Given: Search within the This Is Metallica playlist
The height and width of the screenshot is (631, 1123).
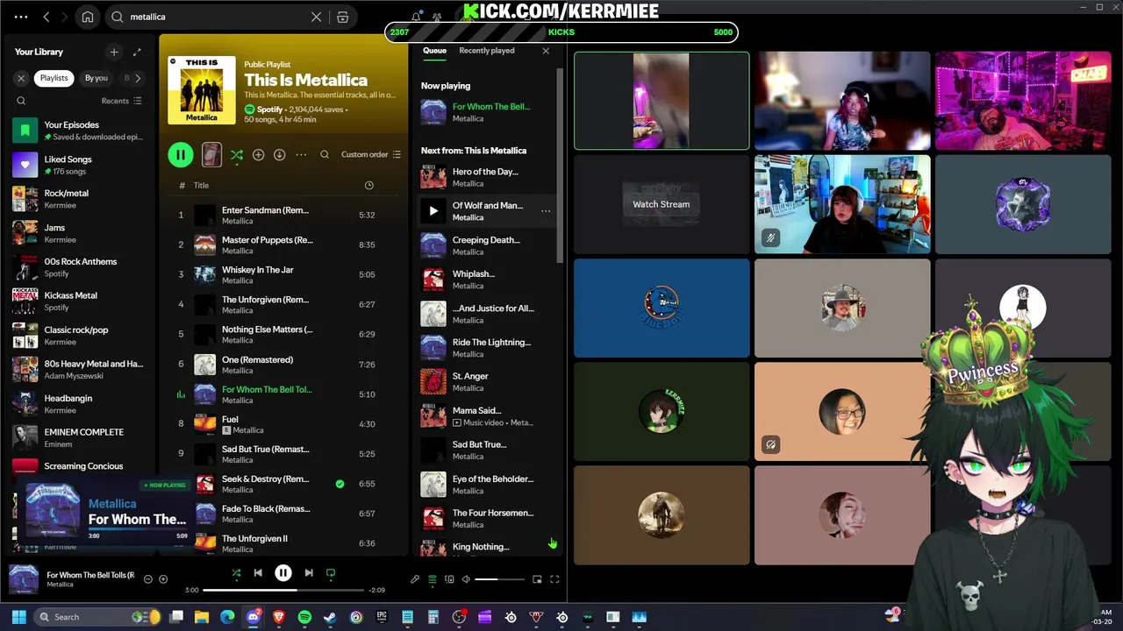Looking at the screenshot, I should pos(325,155).
